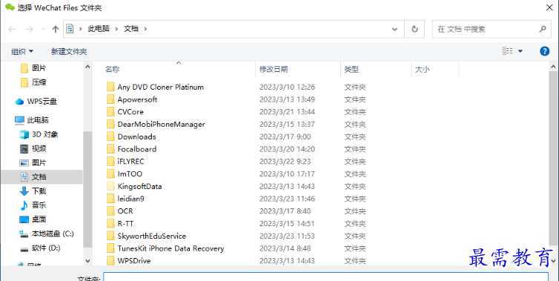Sort by 修改日期 column header
Viewport: 559px width, 281px height.
click(274, 69)
